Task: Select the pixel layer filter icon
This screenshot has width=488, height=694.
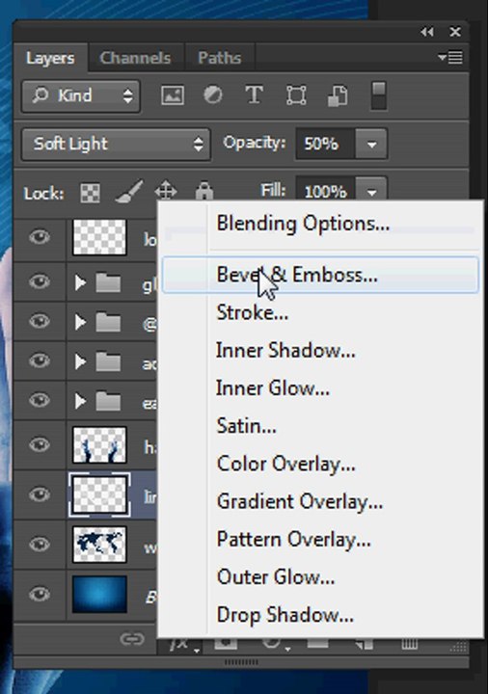Action: coord(173,95)
